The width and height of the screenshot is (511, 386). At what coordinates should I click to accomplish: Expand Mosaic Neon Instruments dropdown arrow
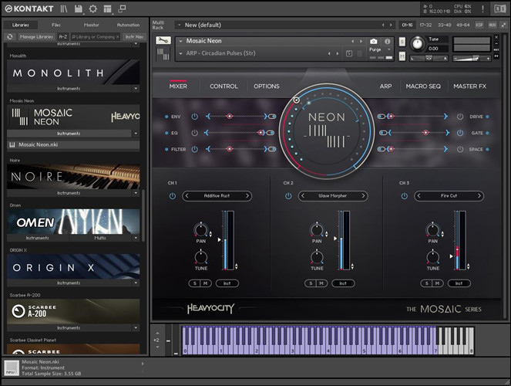click(136, 134)
